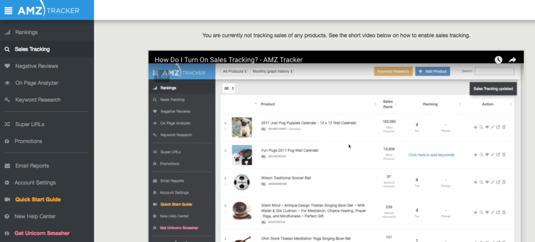This screenshot has width=535, height=242.
Task: Click the external link icon in the Wilson Soccer Ball row
Action: click(x=498, y=183)
